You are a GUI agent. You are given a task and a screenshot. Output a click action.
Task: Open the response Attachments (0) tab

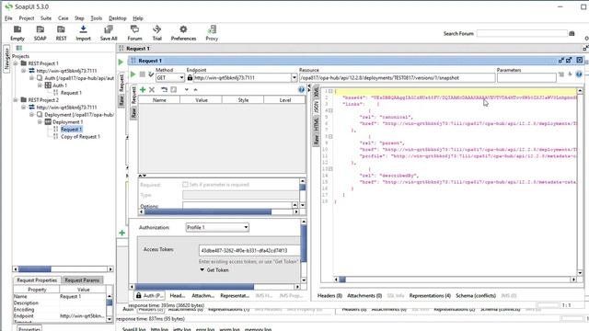(364, 296)
